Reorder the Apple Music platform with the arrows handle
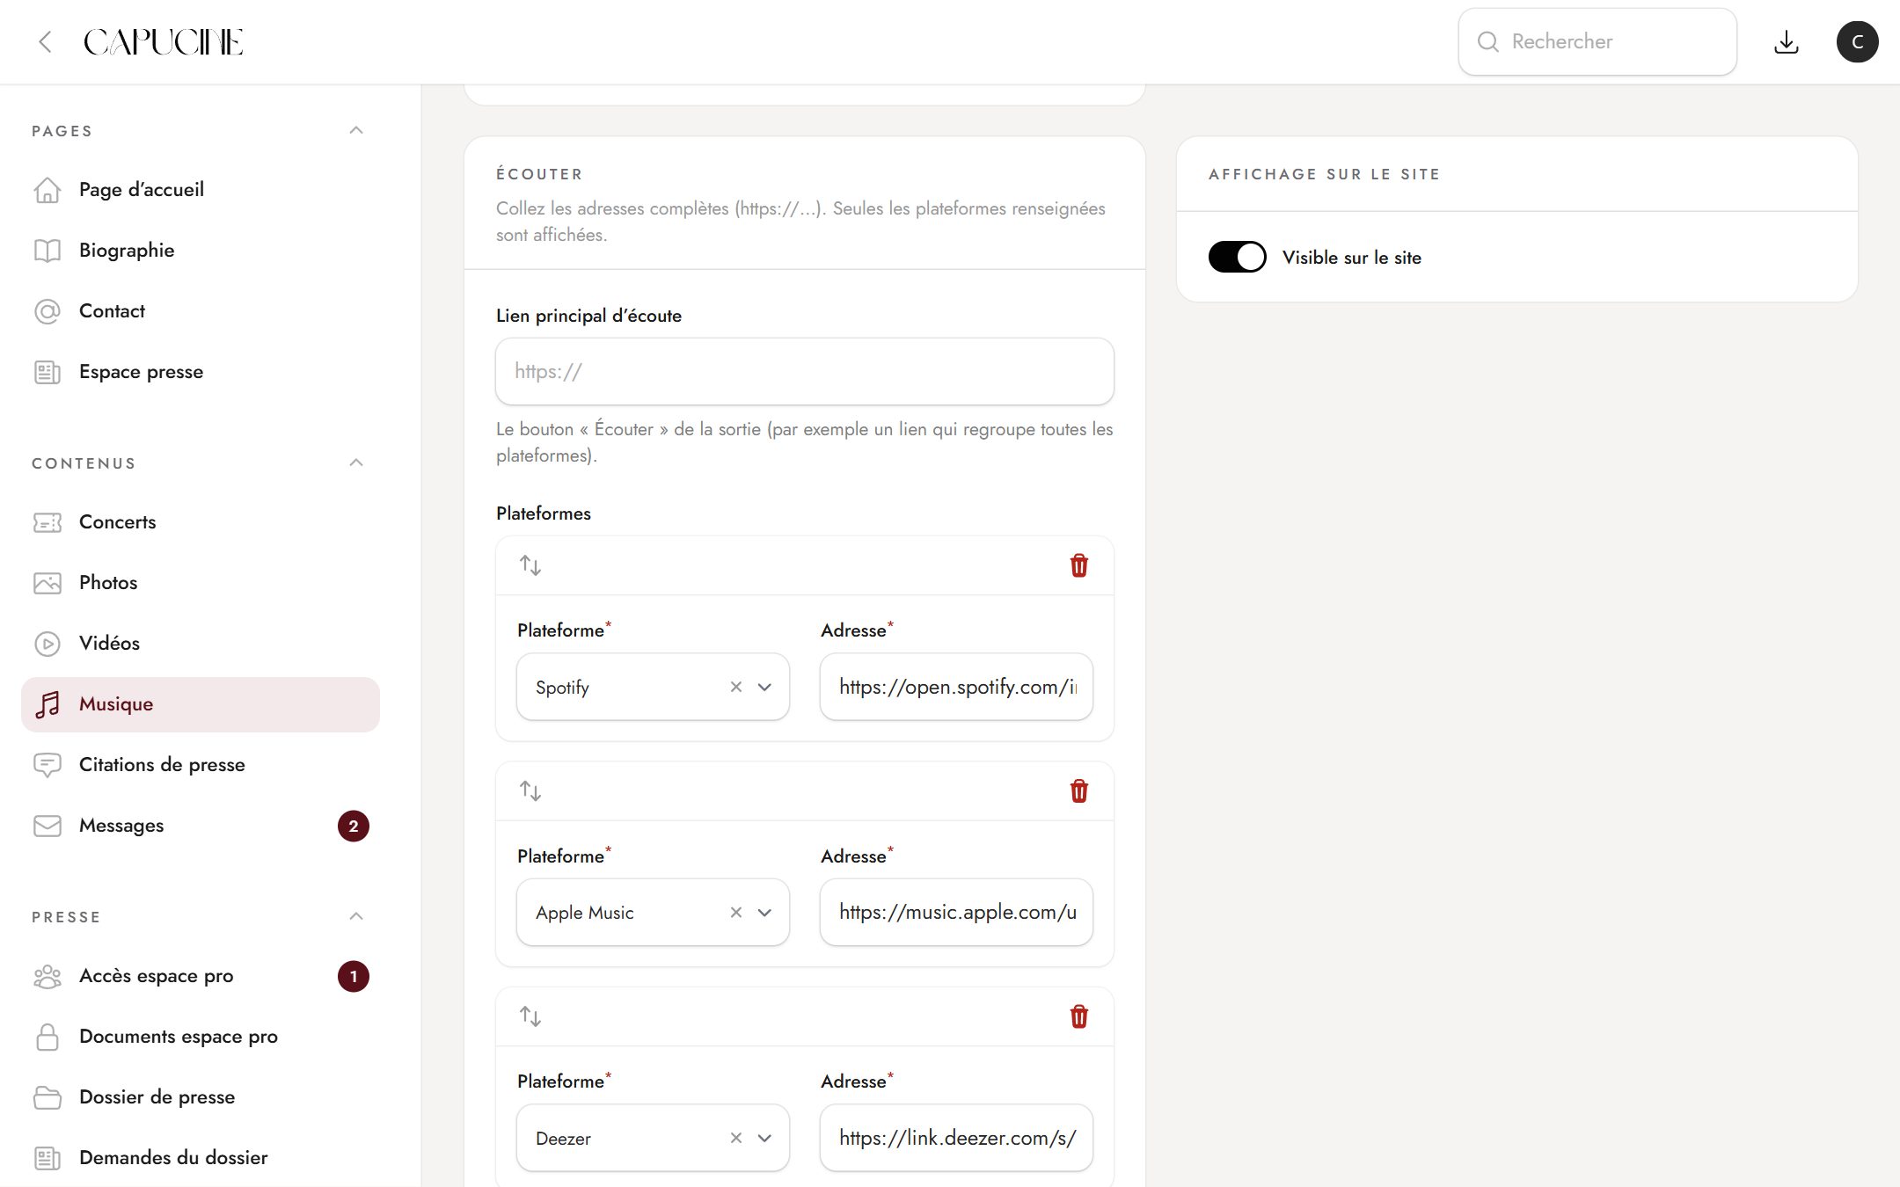The height and width of the screenshot is (1187, 1900). click(x=530, y=791)
